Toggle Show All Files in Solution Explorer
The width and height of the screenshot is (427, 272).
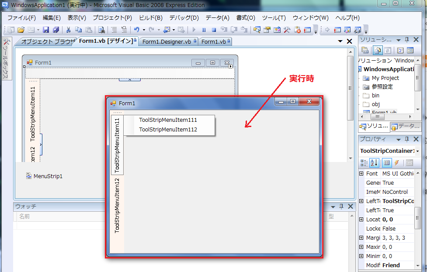pyautogui.click(x=378, y=50)
